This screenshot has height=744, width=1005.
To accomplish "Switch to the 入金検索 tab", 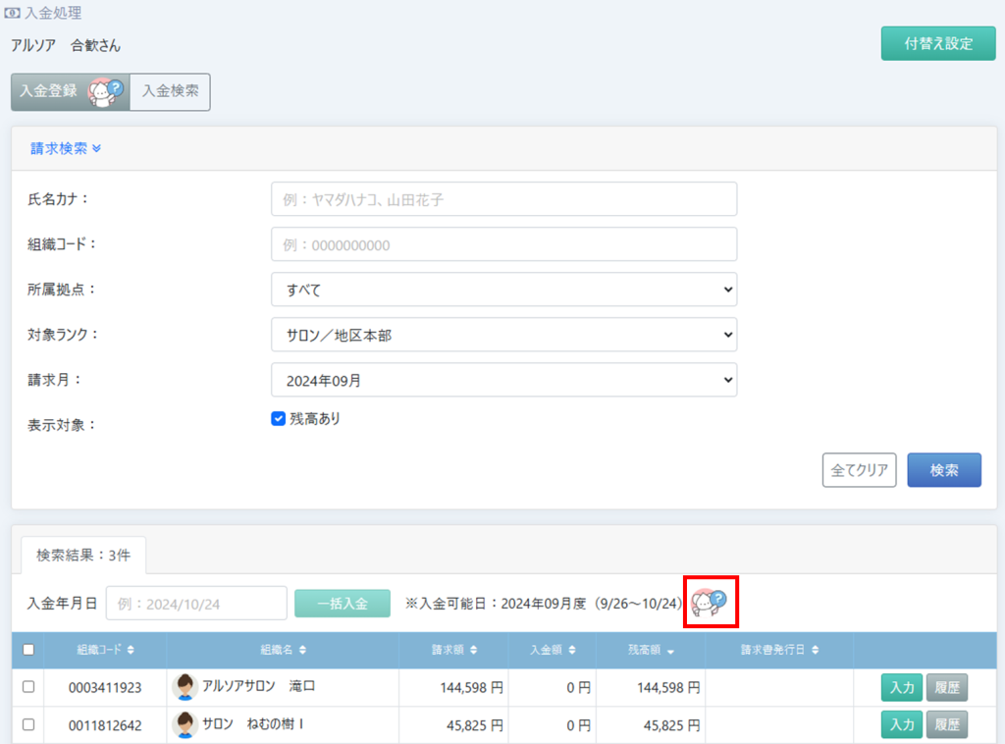I will pos(170,91).
